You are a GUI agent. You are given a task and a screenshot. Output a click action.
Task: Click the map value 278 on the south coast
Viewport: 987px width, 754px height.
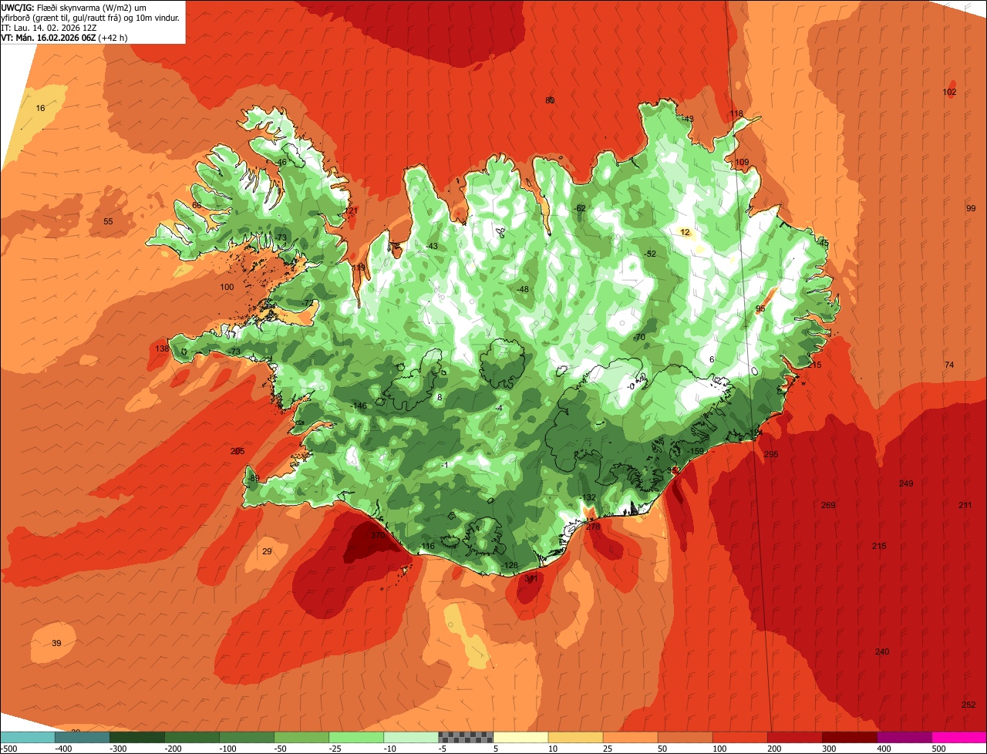pyautogui.click(x=593, y=527)
